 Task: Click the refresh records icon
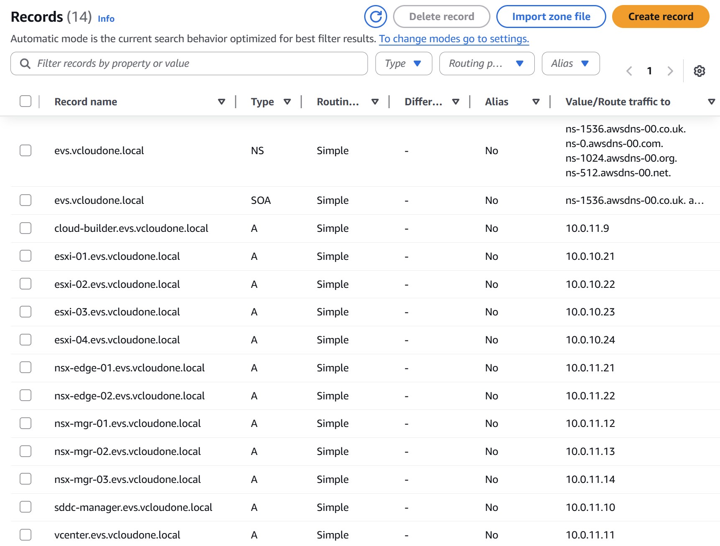click(x=375, y=17)
